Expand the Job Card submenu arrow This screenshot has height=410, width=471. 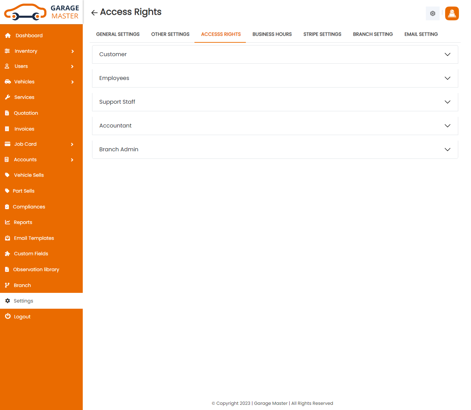click(x=72, y=144)
